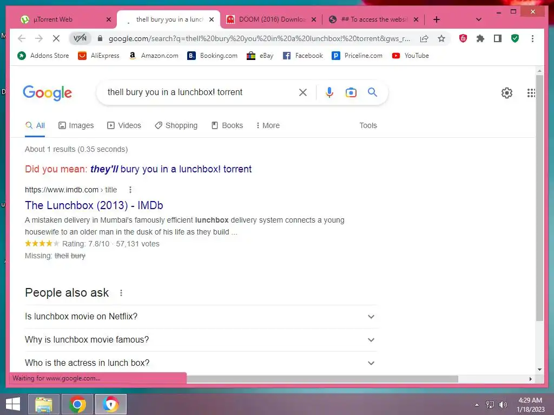554x415 pixels.
Task: Open a new tab with plus
Action: click(437, 19)
